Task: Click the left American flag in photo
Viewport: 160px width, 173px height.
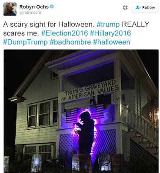Action: pos(71,115)
